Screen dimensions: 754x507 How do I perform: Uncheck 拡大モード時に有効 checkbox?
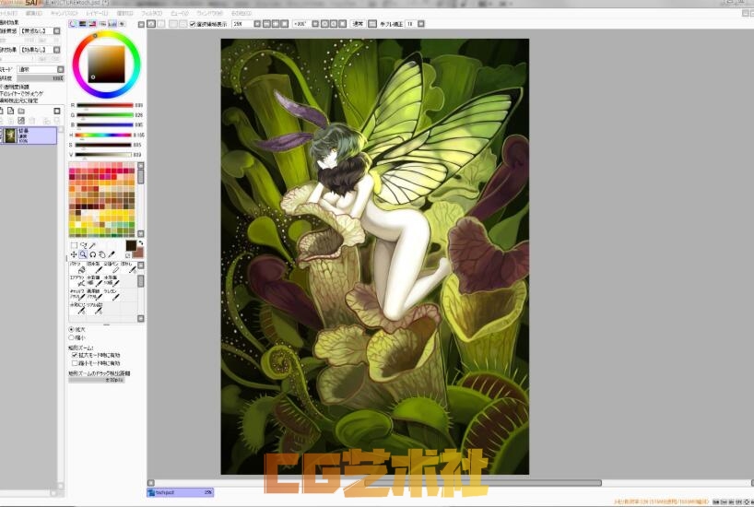[x=75, y=355]
